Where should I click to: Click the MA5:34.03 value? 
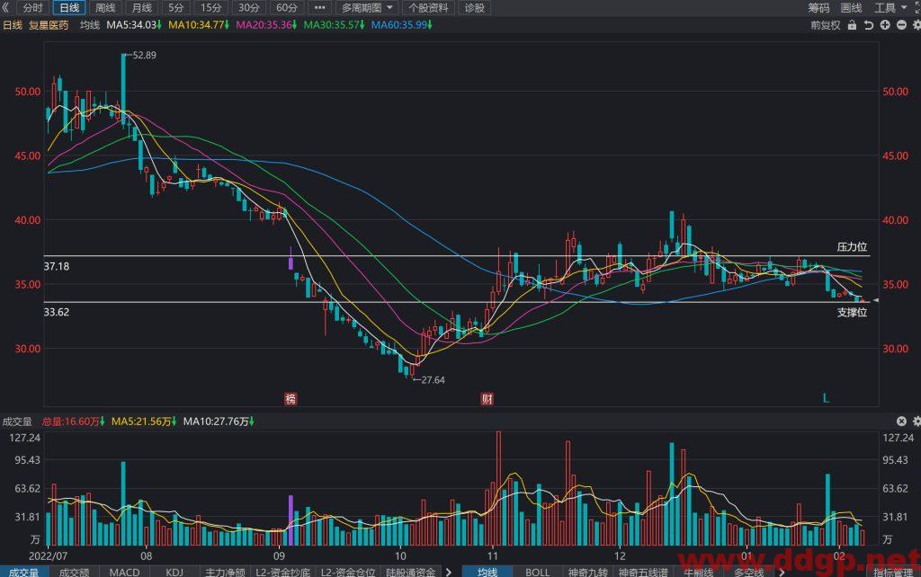135,25
